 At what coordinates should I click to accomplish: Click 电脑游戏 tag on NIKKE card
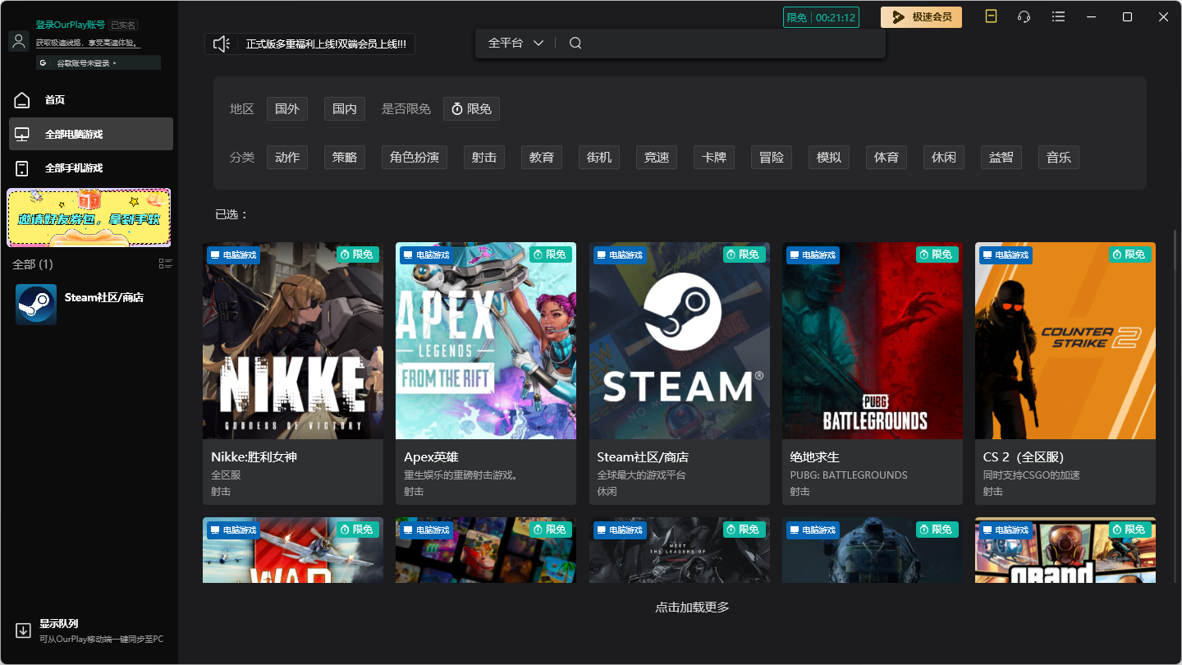(234, 255)
